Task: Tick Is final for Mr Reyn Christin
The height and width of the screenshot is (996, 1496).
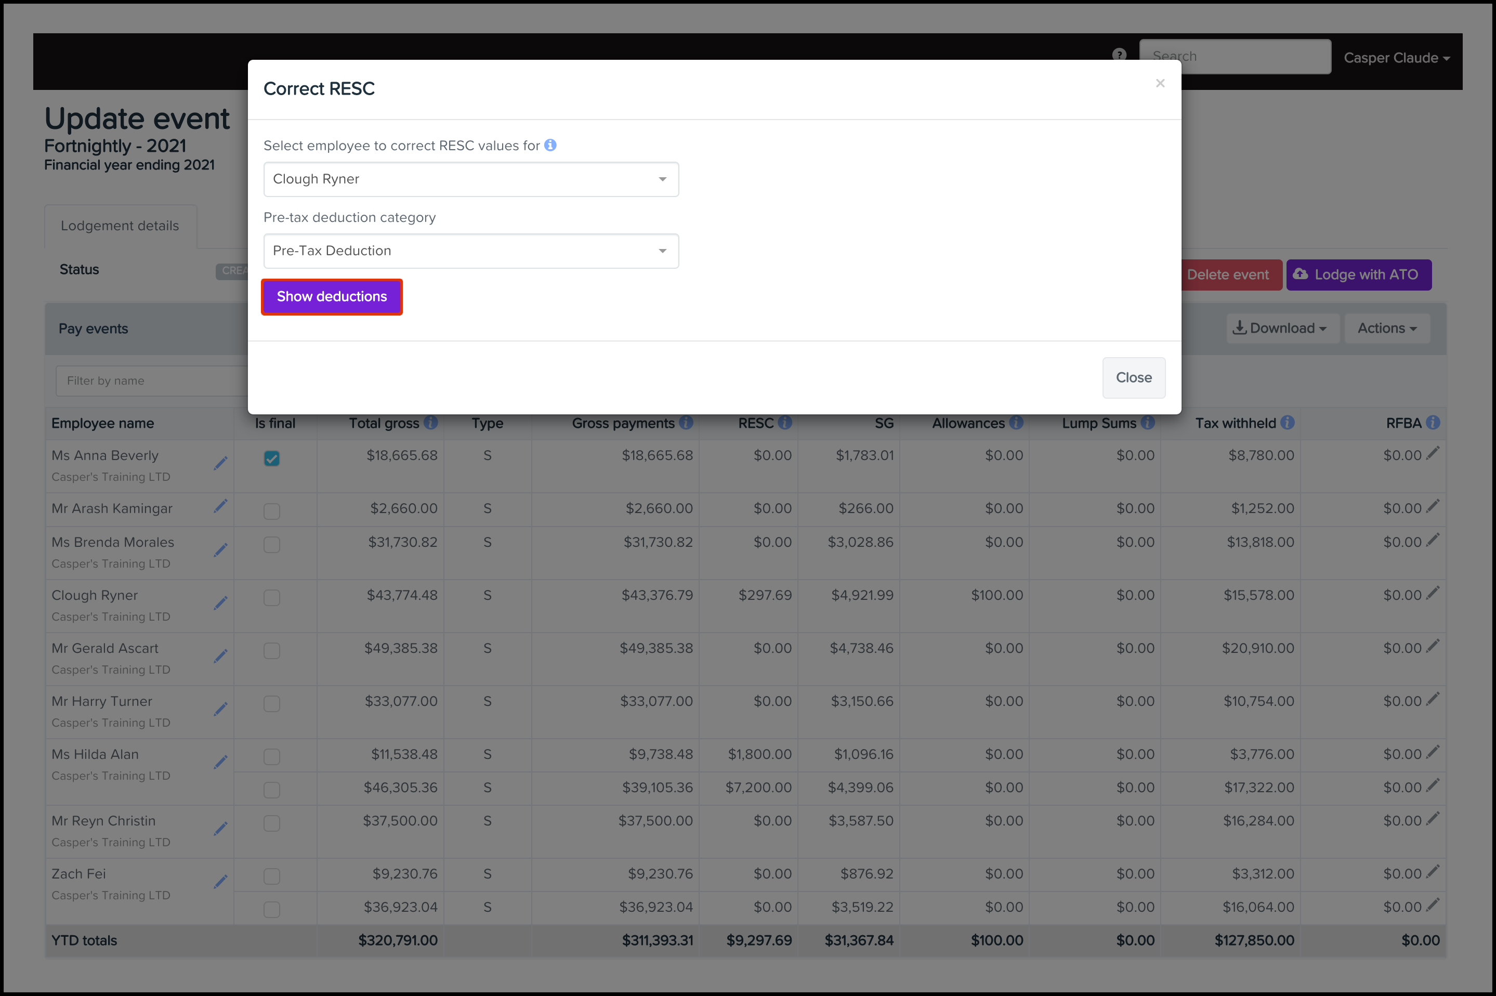Action: coord(272,823)
